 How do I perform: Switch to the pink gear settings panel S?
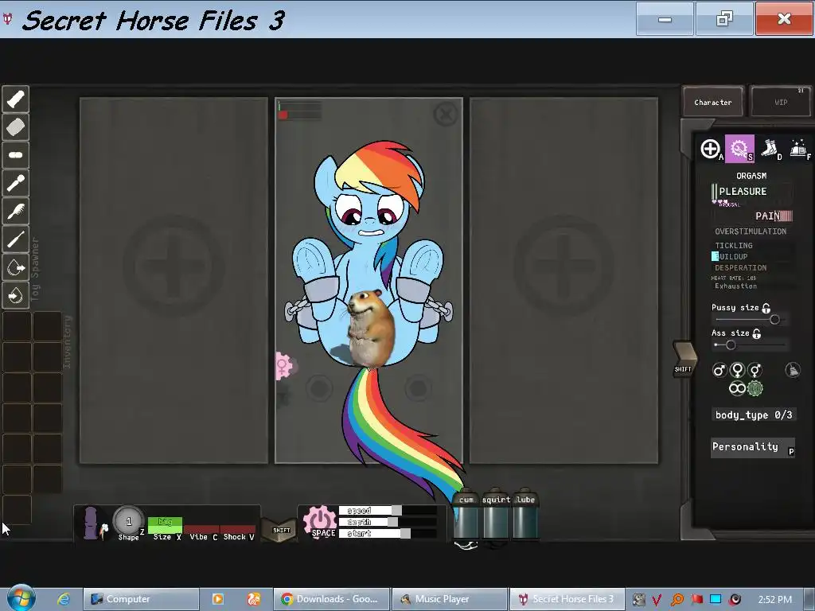tap(739, 149)
